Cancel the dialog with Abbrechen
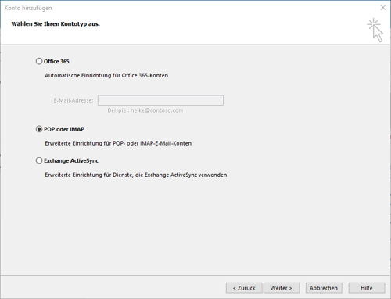This screenshot has width=391, height=299. coord(324,288)
